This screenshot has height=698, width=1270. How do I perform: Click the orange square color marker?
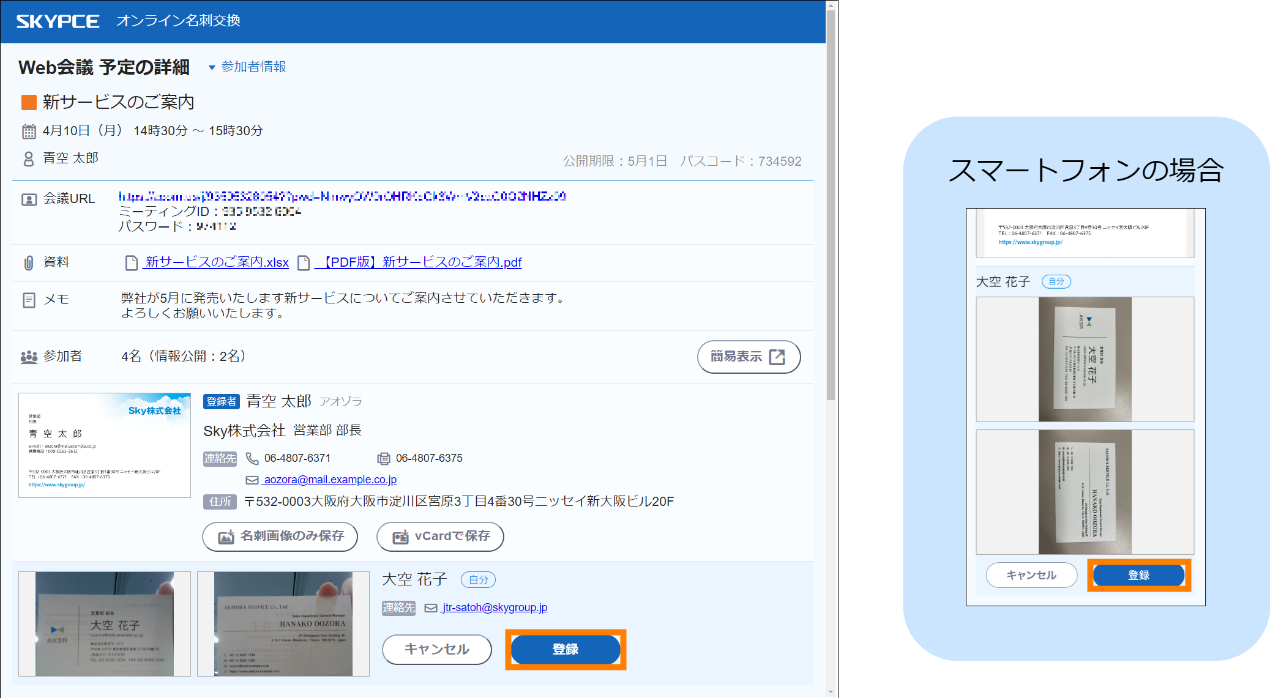tap(29, 102)
